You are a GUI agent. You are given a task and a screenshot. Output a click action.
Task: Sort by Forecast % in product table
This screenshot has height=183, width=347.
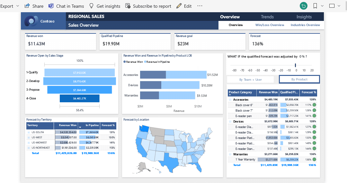point(309,92)
